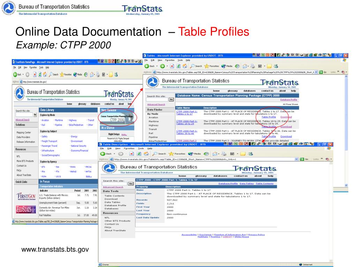Click FedStats logo on TranStats homepage
357x267 pixels.
point(26,209)
